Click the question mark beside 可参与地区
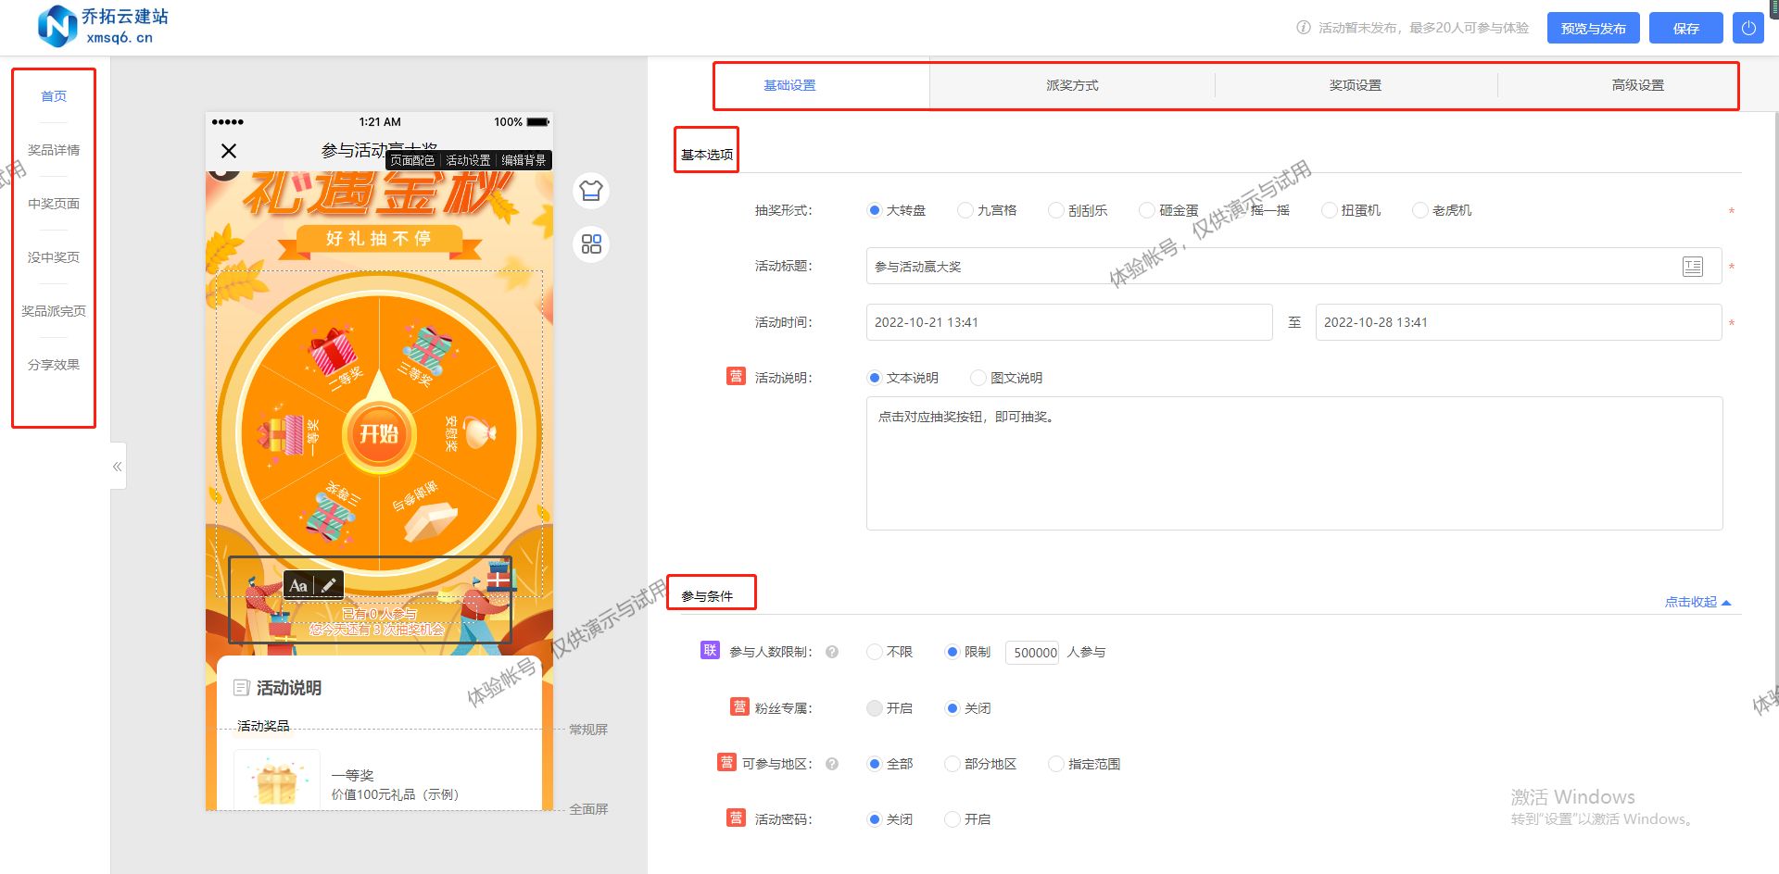This screenshot has width=1779, height=874. pos(832,763)
